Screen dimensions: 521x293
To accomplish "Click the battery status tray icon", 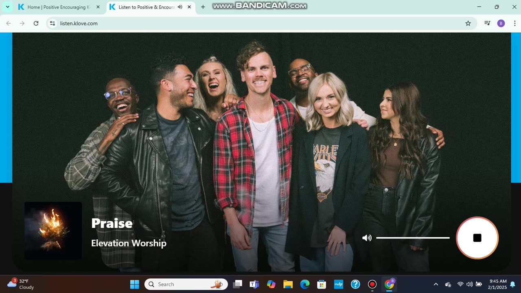I will (479, 284).
